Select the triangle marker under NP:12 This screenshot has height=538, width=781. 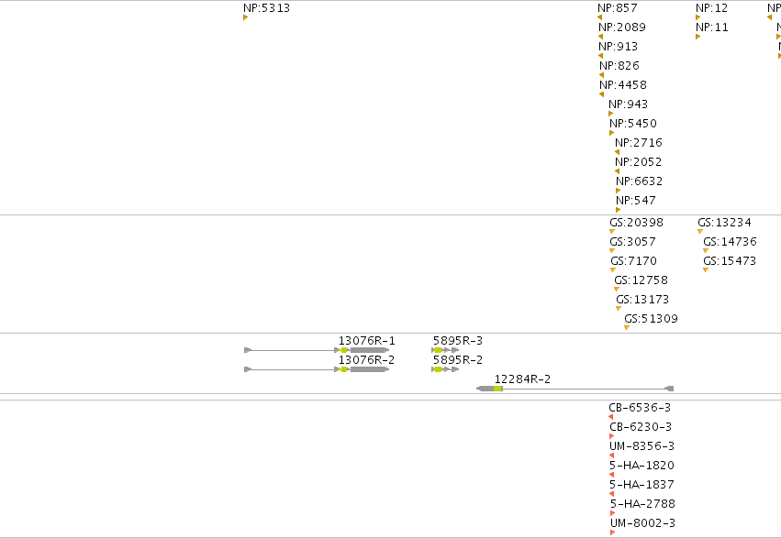coord(697,17)
